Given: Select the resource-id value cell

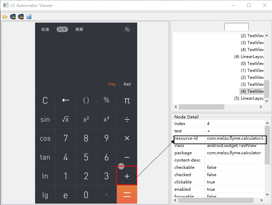Looking at the screenshot, I should coord(236,138).
